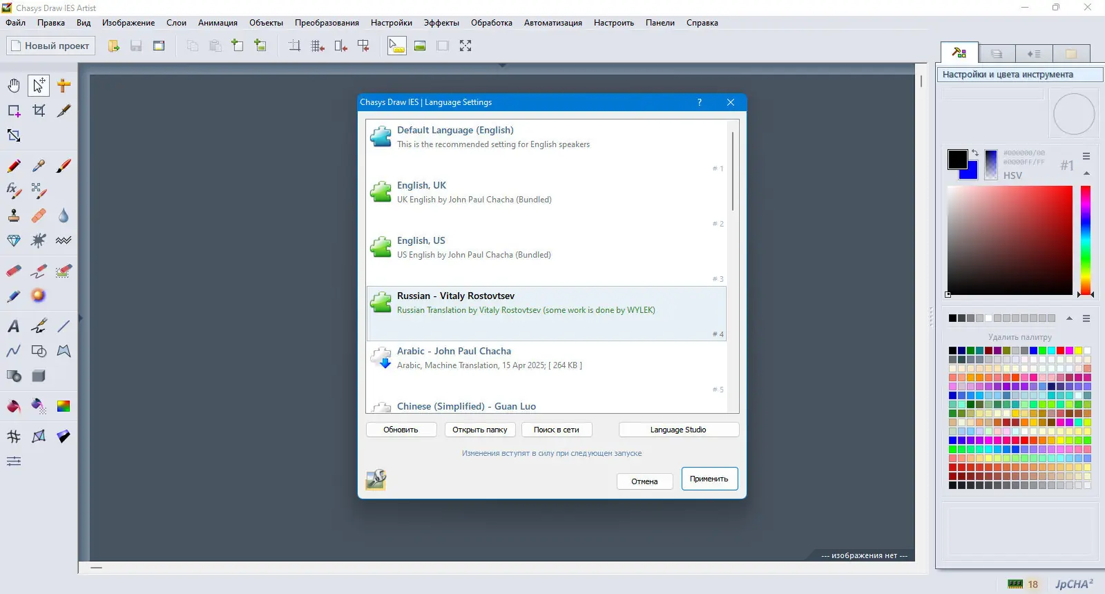The image size is (1105, 594).
Task: Activate the crop tool
Action: pos(39,111)
